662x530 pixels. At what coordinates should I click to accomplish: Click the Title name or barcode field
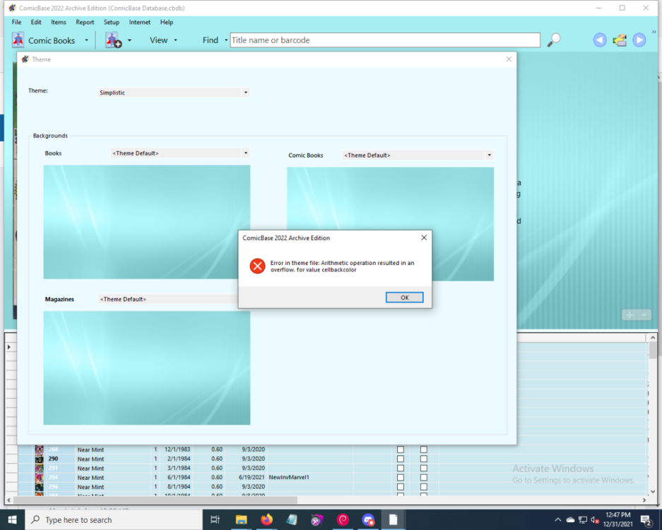pos(384,40)
